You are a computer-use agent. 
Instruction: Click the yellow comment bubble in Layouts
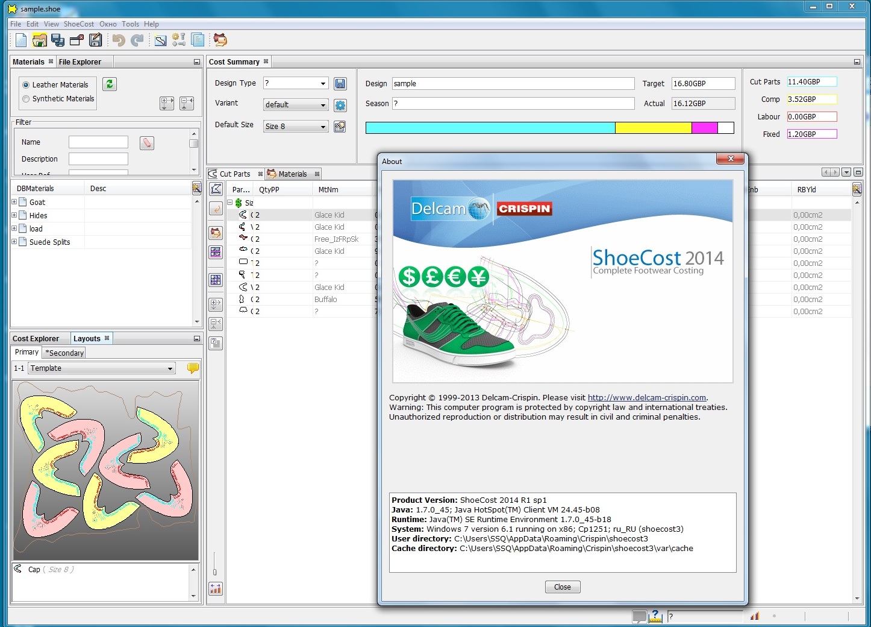point(193,368)
